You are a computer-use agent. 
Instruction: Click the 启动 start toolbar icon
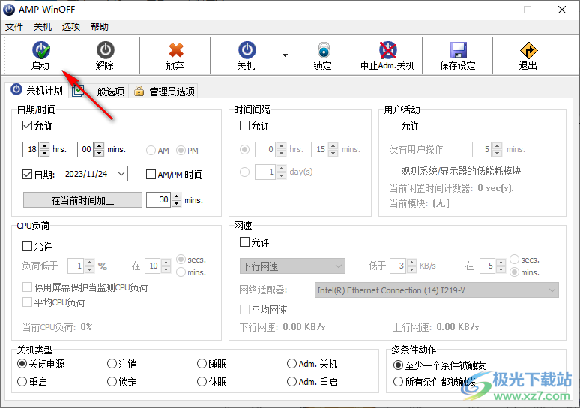tap(40, 51)
